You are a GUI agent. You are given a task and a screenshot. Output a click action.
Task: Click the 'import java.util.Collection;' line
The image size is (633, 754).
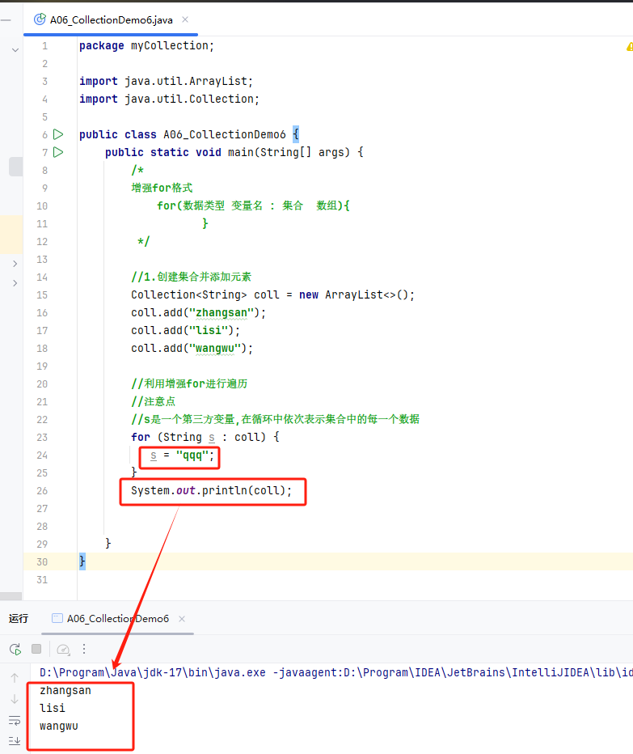click(x=169, y=99)
